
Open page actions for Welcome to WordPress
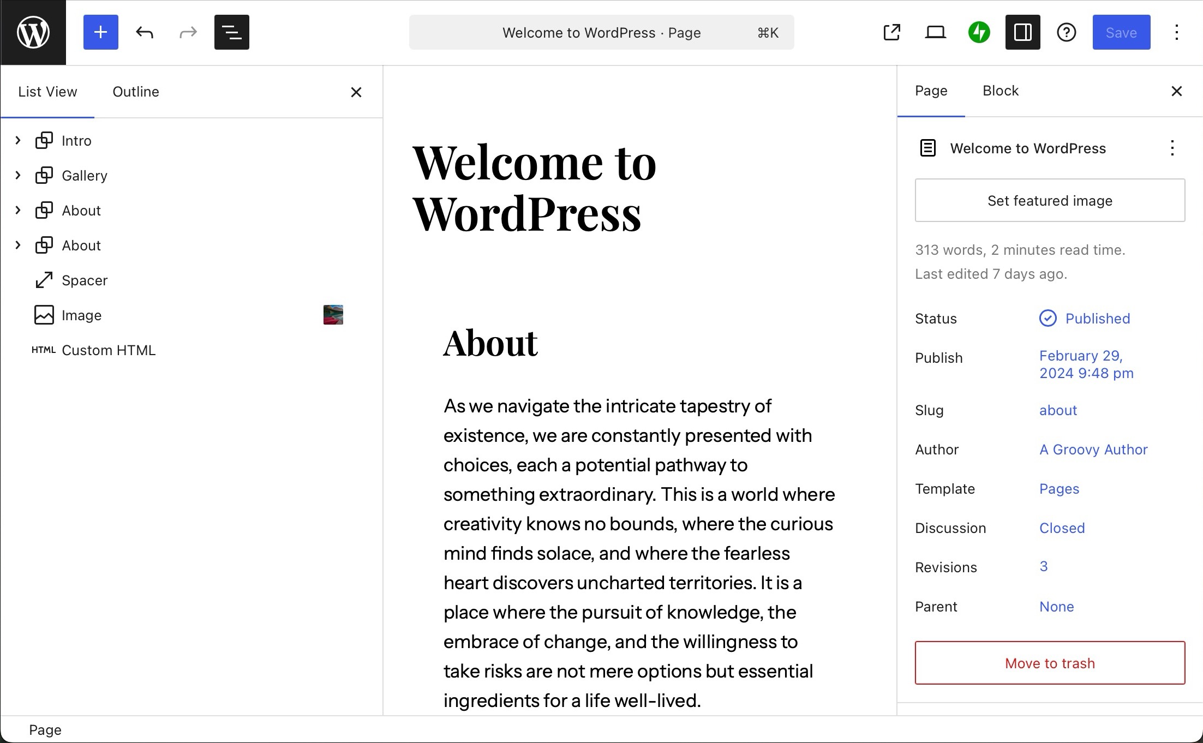click(x=1171, y=148)
